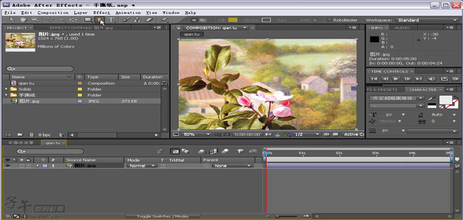Click the 8 bpc color depth button

44,135
